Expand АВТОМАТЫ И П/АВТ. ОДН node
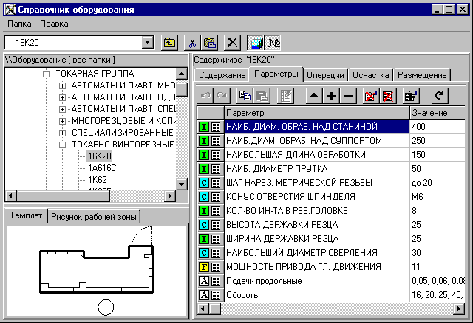 point(62,97)
